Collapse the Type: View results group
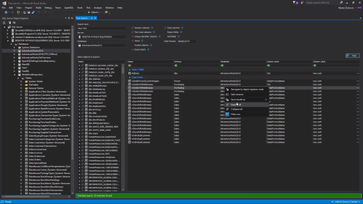The image size is (363, 204). tap(130, 78)
